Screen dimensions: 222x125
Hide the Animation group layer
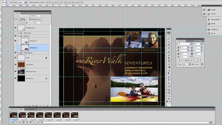coord(16,36)
